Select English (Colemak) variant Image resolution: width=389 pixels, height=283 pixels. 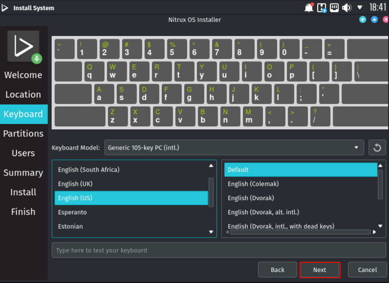[x=301, y=184]
